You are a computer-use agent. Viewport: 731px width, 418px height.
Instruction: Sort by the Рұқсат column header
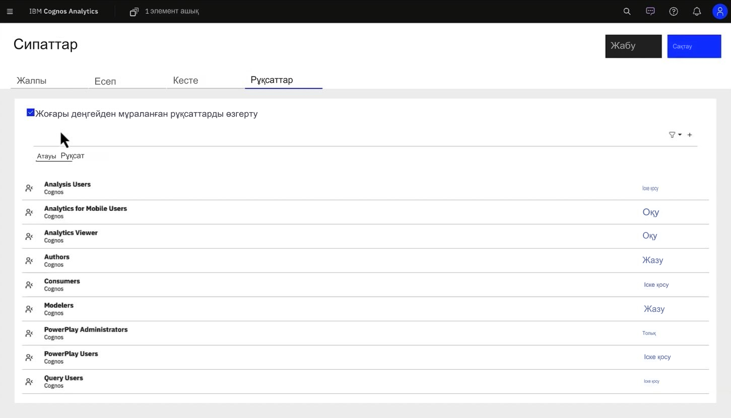[73, 156]
